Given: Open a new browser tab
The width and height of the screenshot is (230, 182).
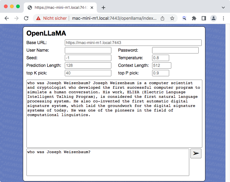Looking at the screenshot, I should click(103, 8).
